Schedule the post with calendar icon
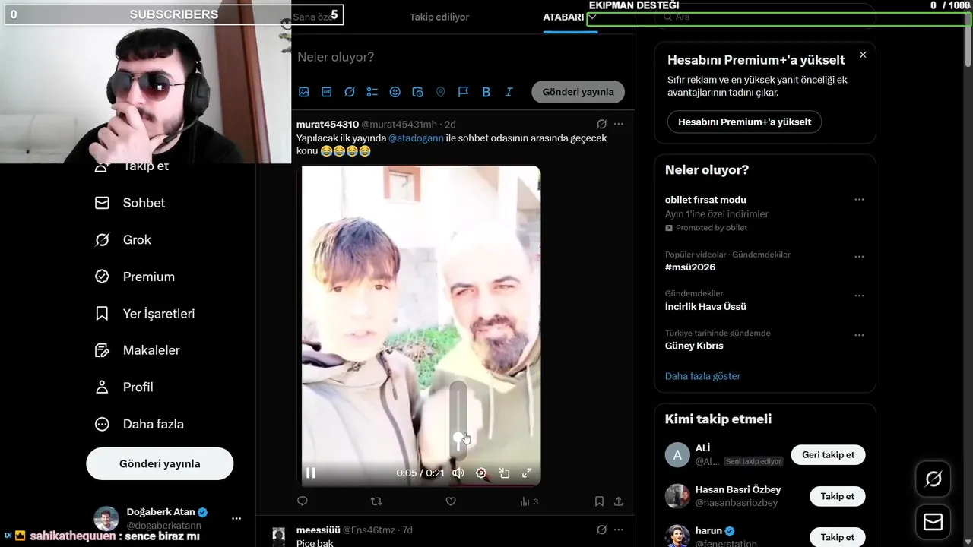Viewport: 973px width, 547px height. coord(417,92)
